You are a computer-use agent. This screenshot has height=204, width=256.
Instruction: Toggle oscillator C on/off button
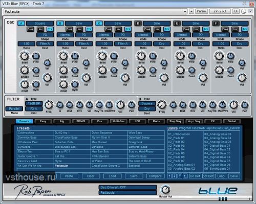pos(99,24)
